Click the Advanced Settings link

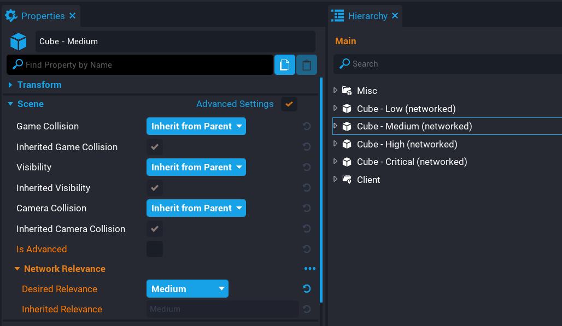click(x=235, y=104)
